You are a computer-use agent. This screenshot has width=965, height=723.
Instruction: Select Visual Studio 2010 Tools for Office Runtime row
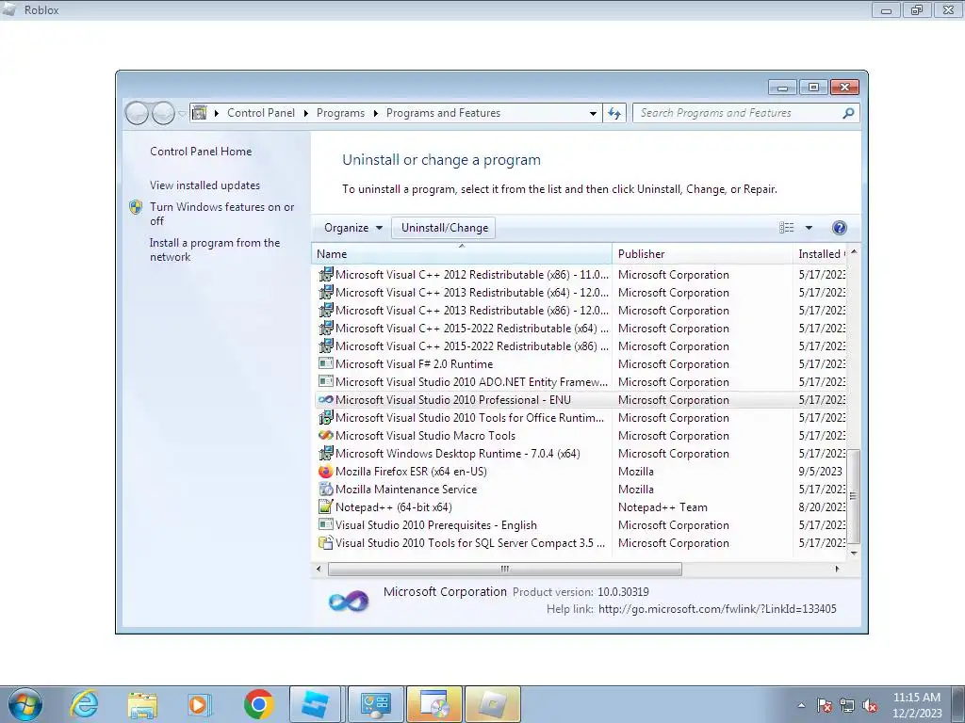pos(581,417)
